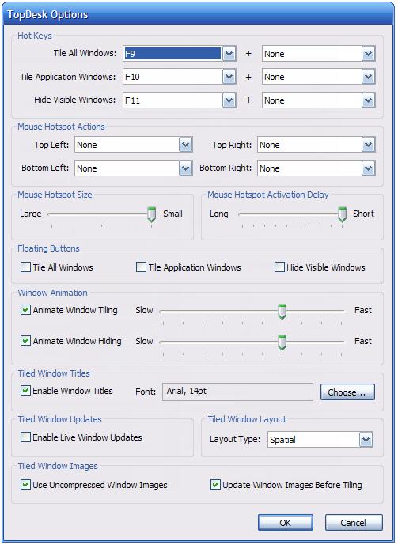
Task: Click the Cancel button
Action: point(354,522)
